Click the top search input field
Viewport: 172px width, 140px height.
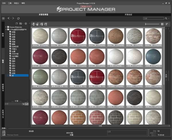(153, 18)
